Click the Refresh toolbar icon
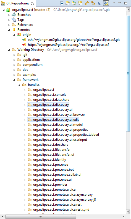The height and width of the screenshot is (219, 131). click(x=87, y=3)
